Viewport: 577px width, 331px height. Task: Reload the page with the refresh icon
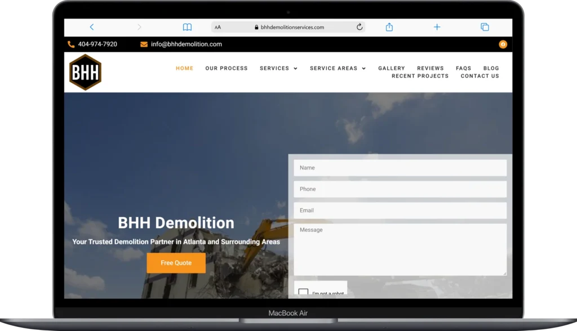pyautogui.click(x=359, y=27)
